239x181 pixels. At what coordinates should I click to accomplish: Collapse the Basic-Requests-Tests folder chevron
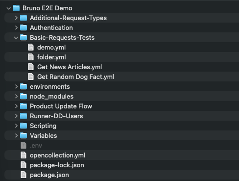pos(16,38)
